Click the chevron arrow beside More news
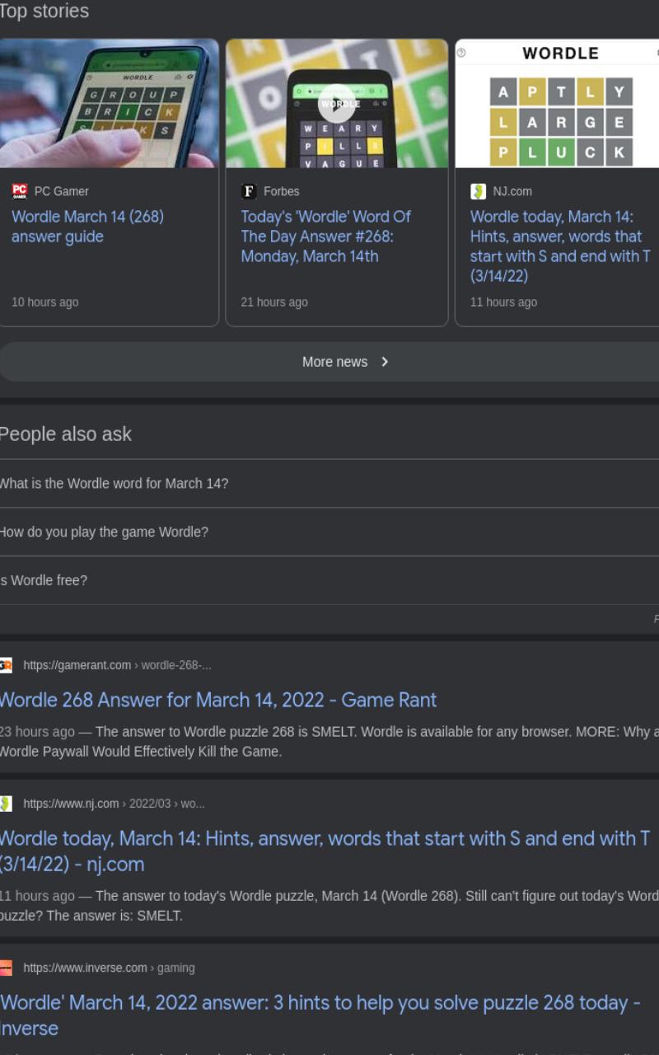 click(x=385, y=362)
